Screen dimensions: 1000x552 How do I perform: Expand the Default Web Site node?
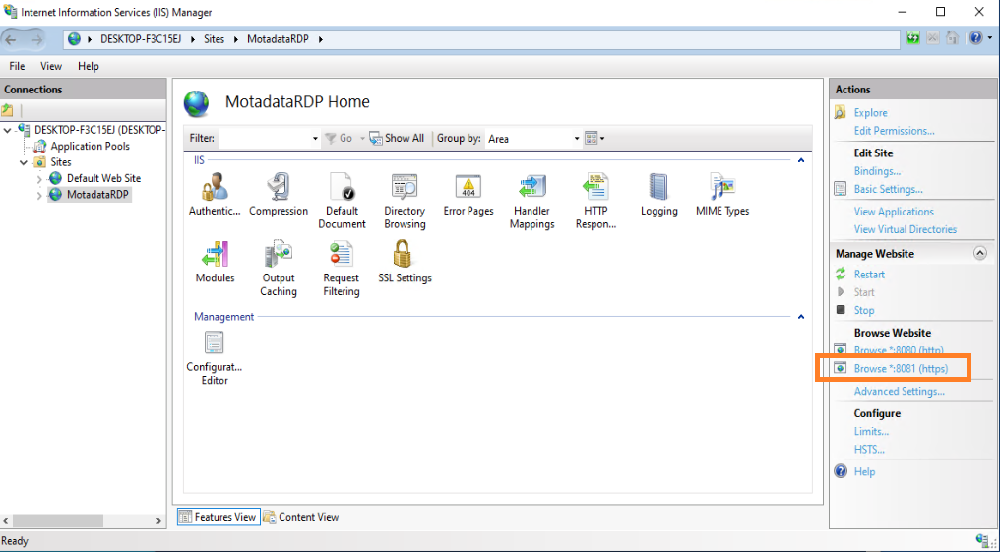click(x=39, y=179)
